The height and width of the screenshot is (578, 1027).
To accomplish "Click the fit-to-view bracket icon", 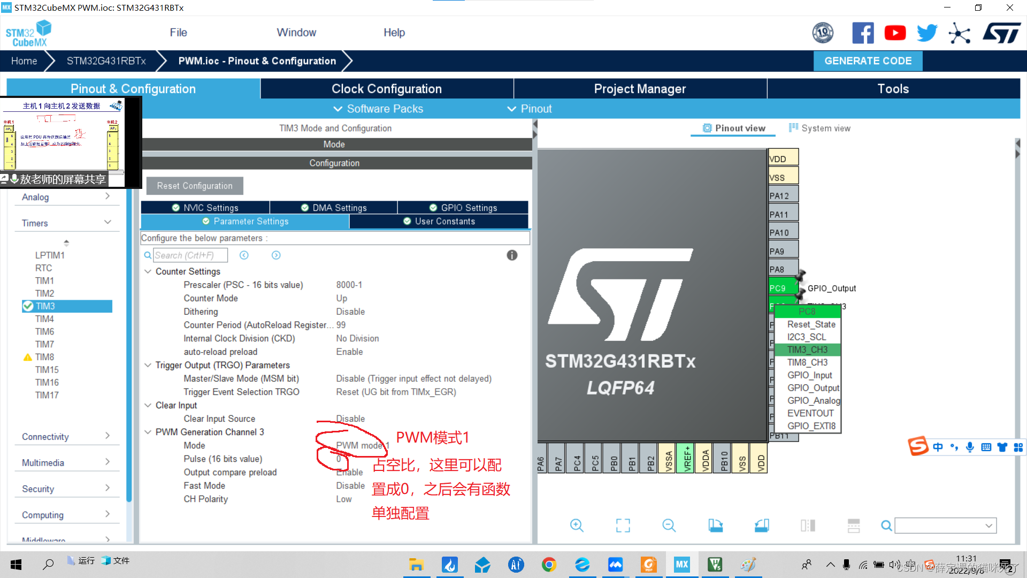I will point(623,526).
